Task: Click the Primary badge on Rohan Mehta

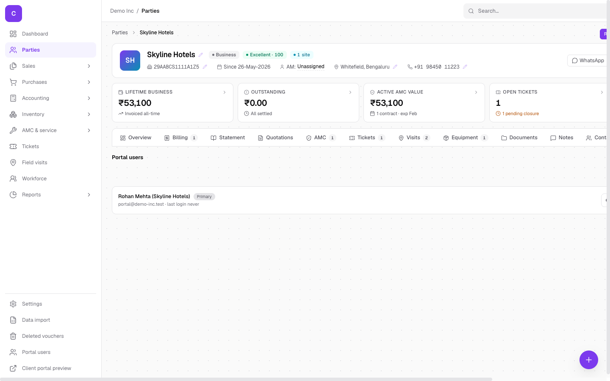Action: tap(204, 196)
